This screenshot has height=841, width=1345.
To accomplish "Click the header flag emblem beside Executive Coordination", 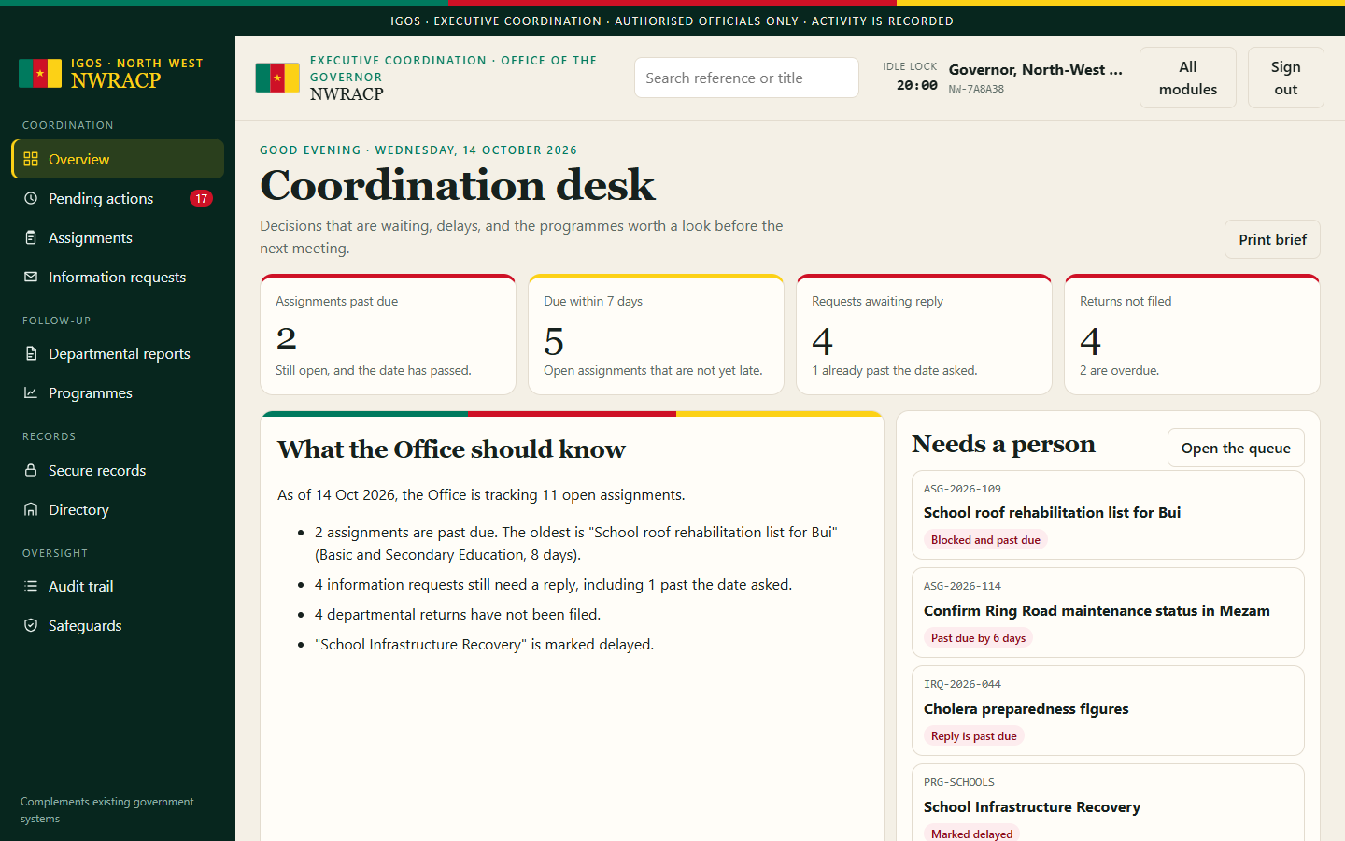I will [x=277, y=78].
